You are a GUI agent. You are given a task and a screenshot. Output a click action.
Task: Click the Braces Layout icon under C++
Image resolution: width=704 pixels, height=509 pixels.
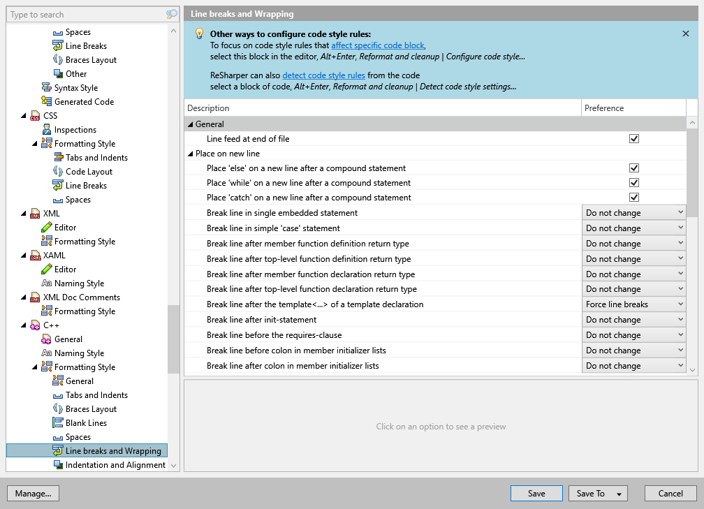click(x=58, y=408)
